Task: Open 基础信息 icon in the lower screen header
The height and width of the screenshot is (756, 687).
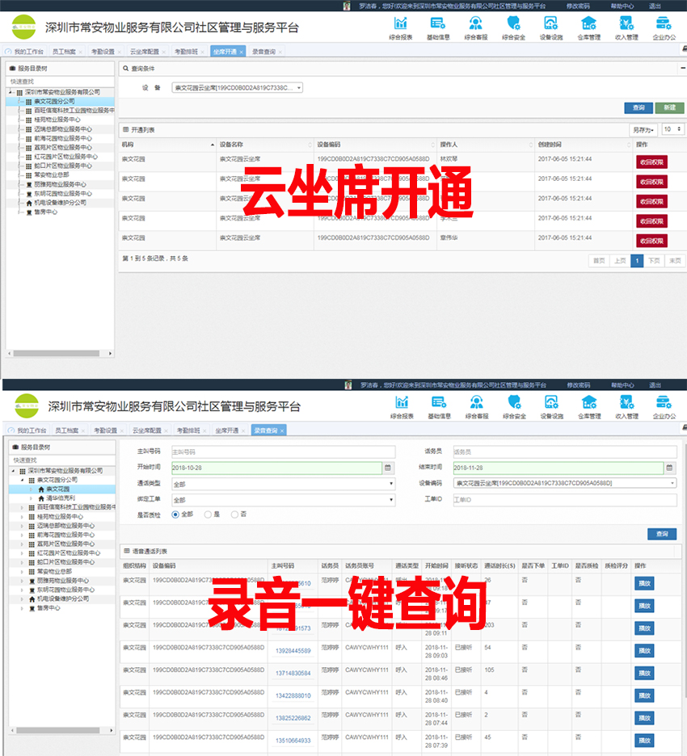Action: (439, 405)
